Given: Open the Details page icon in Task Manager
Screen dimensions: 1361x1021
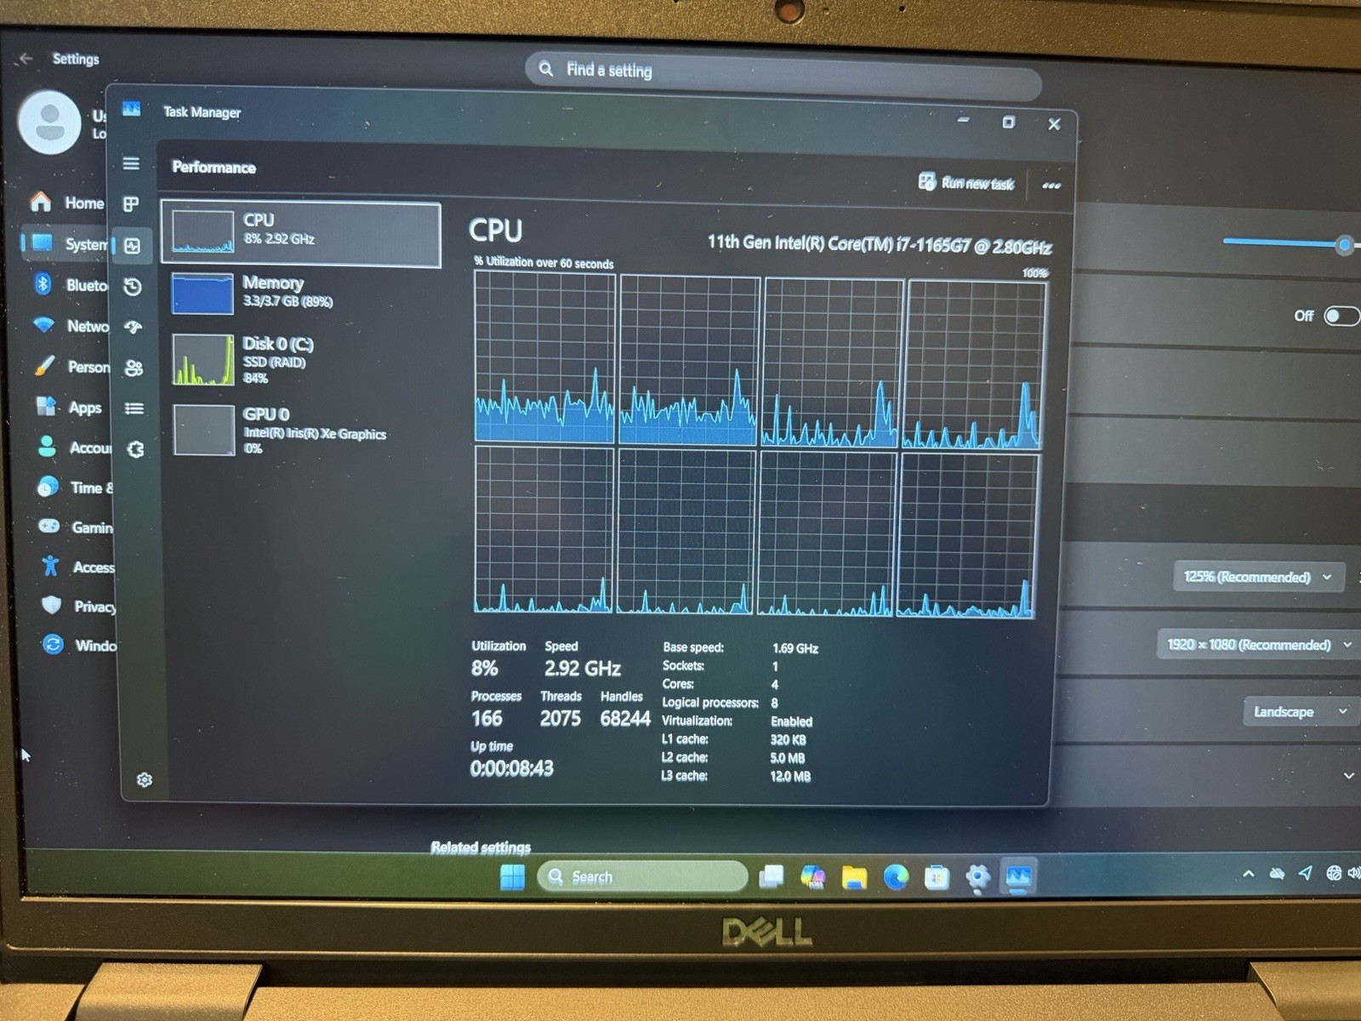Looking at the screenshot, I should coord(134,408).
